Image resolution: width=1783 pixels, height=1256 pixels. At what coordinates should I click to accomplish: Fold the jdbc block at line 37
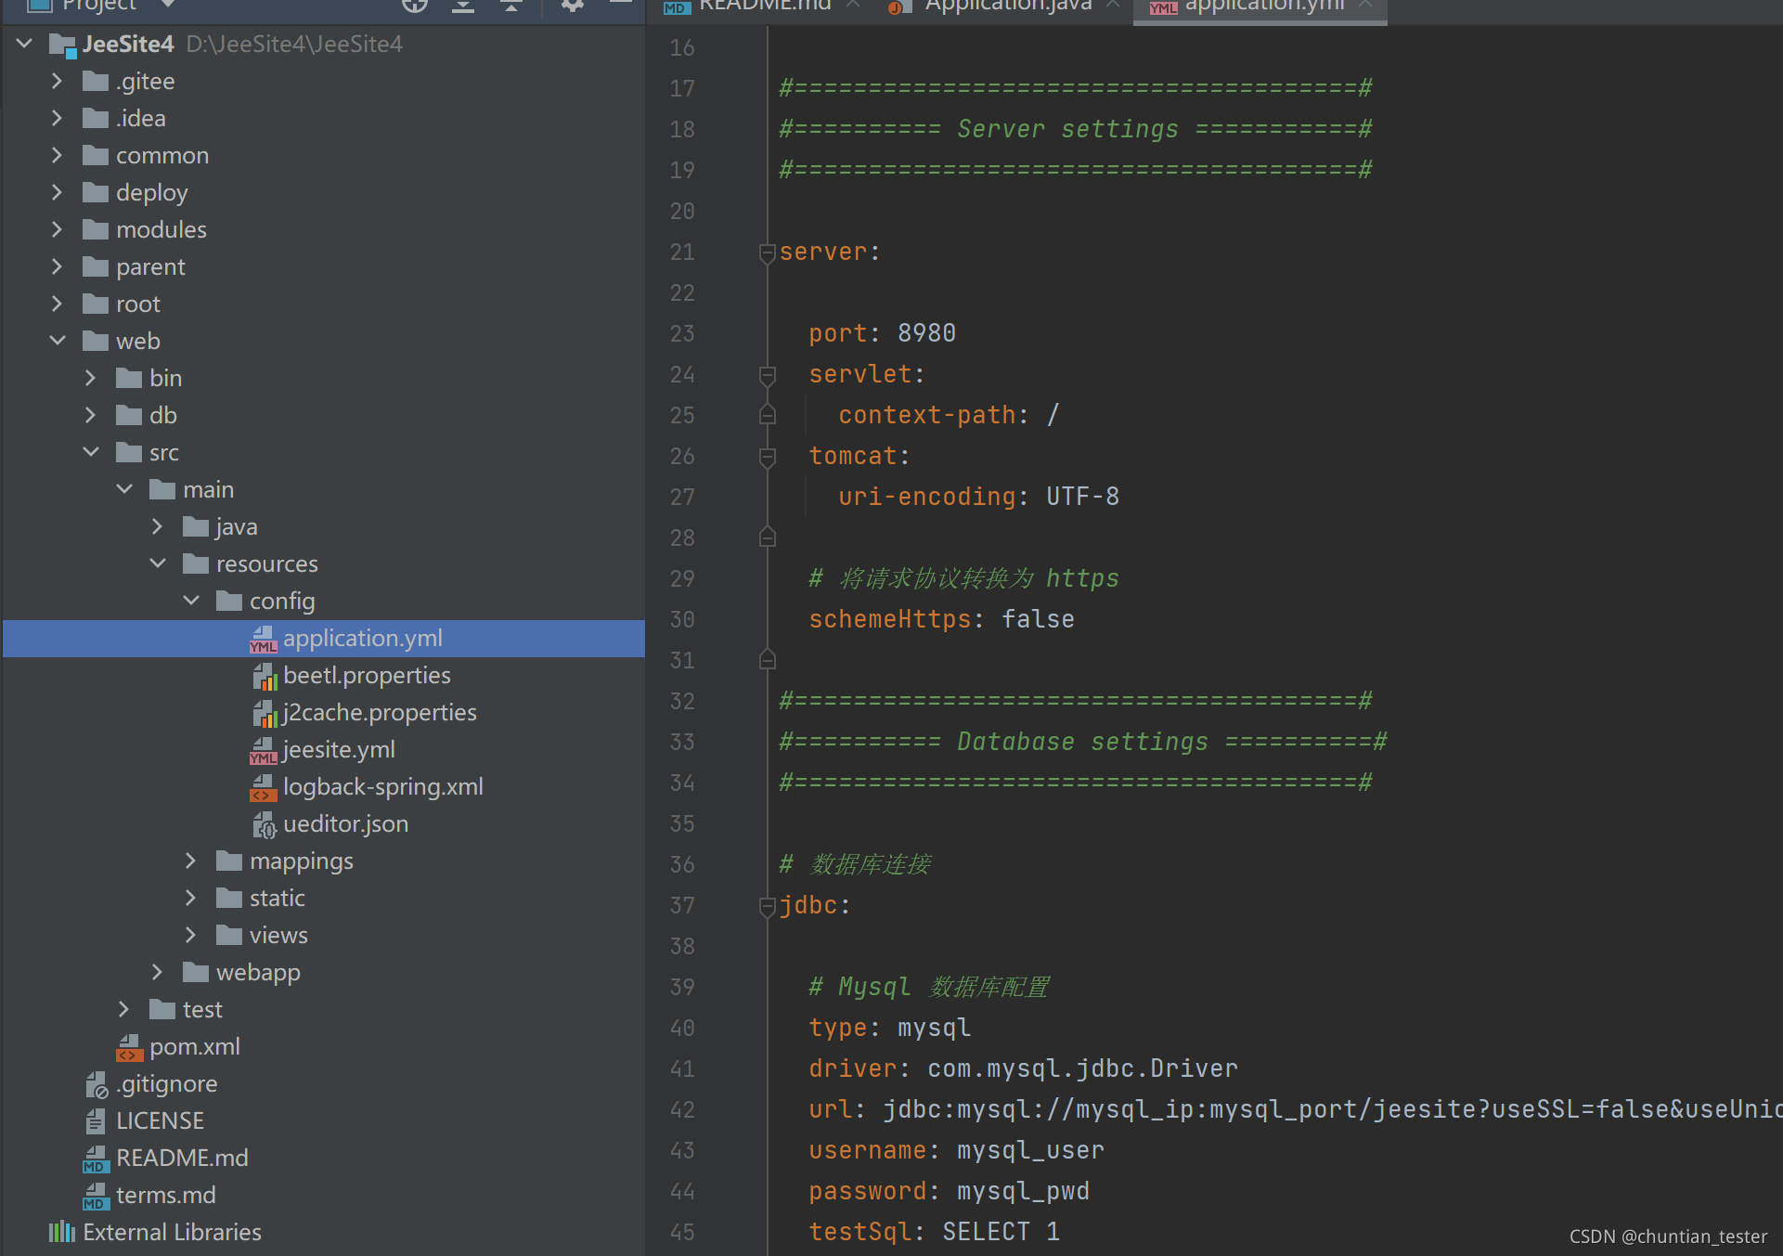click(x=767, y=906)
